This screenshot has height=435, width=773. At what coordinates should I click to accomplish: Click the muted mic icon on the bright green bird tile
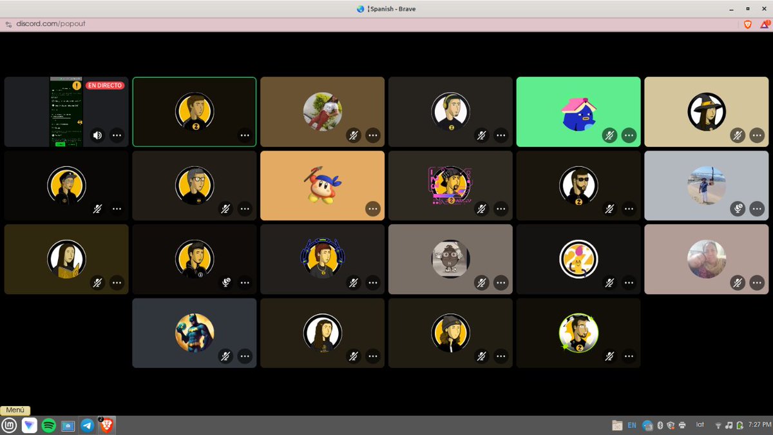(x=609, y=135)
